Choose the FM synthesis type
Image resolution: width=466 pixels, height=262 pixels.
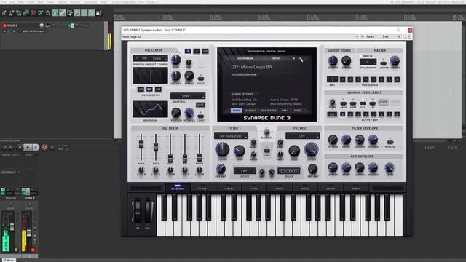(x=158, y=89)
